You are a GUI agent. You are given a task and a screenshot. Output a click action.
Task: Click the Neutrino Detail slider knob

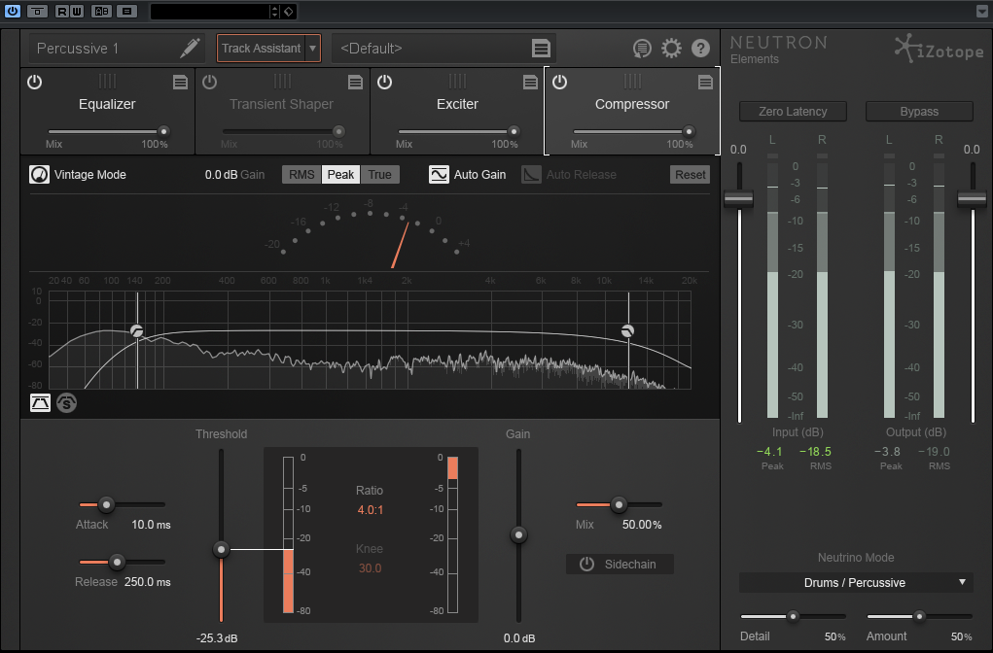click(x=793, y=616)
